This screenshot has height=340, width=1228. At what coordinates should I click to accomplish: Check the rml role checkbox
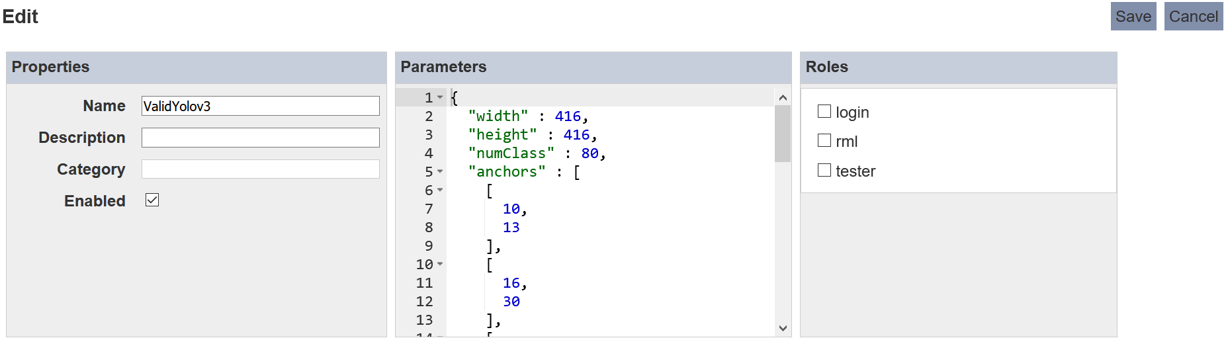[824, 140]
